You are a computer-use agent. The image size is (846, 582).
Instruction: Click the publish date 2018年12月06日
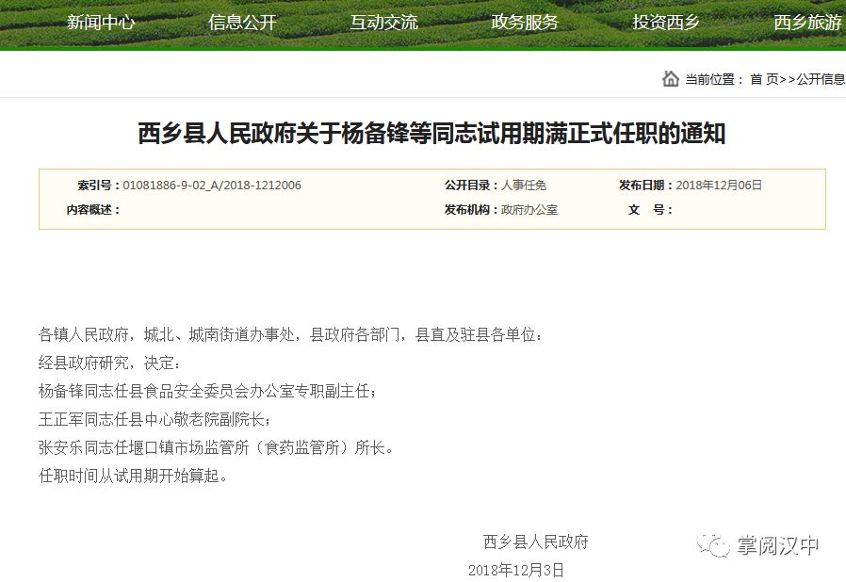coord(719,186)
